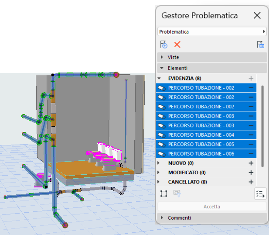Image resolution: width=269 pixels, height=235 pixels.
Task: Expand the CANCELLATO (0) group
Action: click(x=158, y=182)
